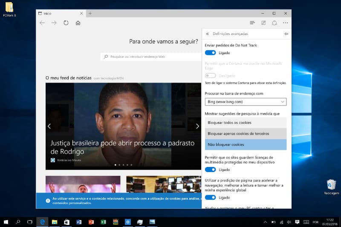
Task: Close the Início tab
Action: tap(81, 14)
